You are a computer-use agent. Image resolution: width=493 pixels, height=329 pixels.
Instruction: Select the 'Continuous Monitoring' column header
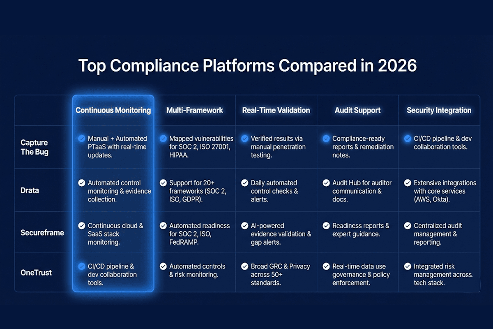coord(113,110)
